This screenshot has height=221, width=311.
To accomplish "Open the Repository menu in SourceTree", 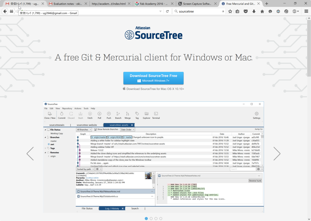I will coord(67,108).
